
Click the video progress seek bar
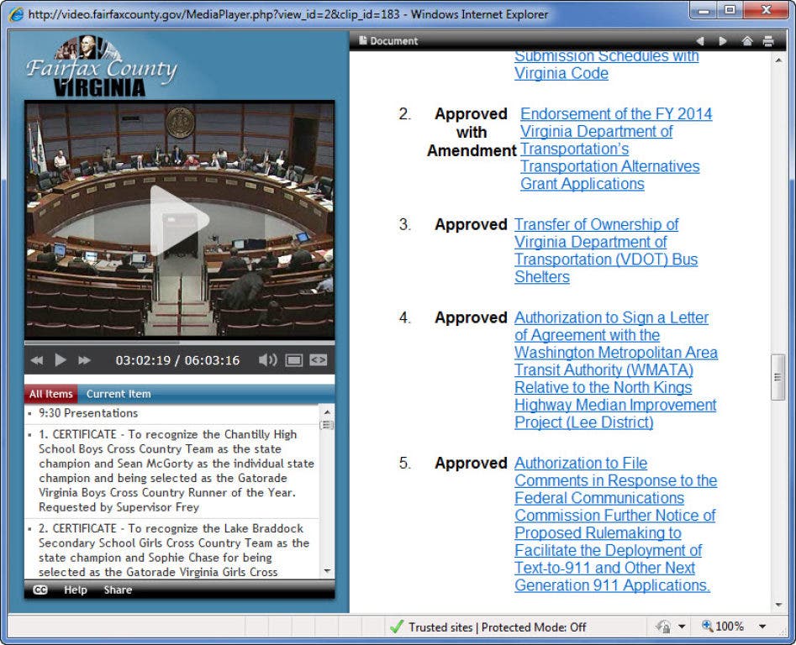point(178,343)
